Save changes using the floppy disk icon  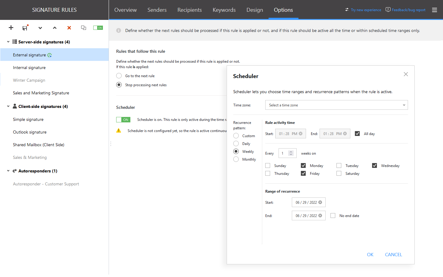[25, 28]
